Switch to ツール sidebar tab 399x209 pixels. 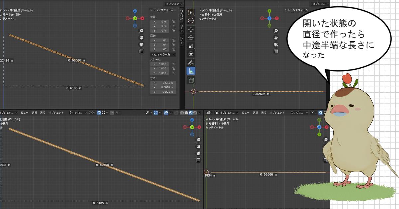coord(182,27)
